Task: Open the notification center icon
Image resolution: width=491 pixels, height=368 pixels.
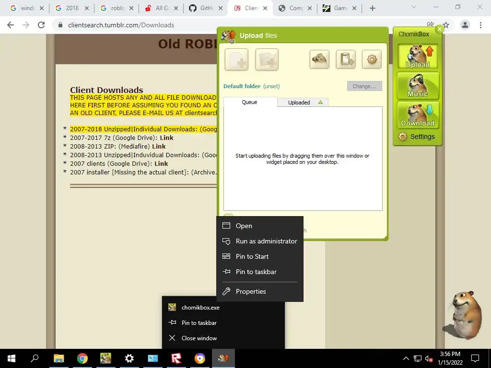Action: [475, 358]
